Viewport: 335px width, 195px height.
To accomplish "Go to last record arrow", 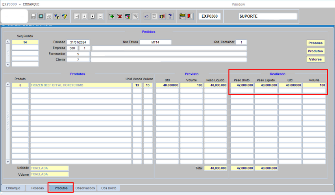I will coord(100,17).
